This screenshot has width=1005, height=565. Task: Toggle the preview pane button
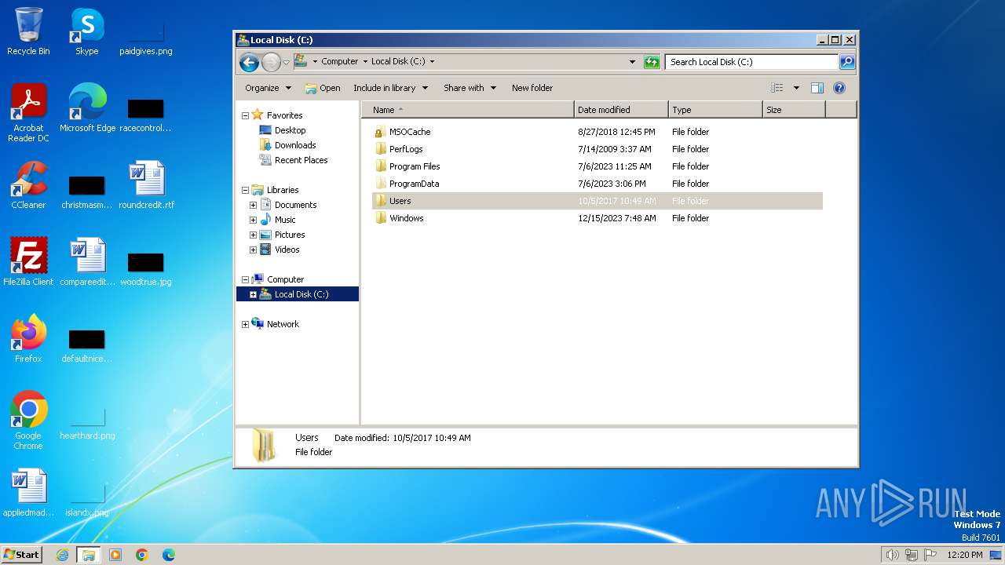click(x=817, y=88)
